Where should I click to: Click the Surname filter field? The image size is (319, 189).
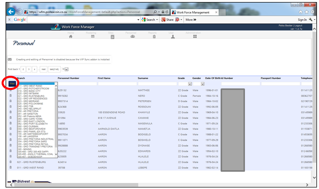[157, 84]
